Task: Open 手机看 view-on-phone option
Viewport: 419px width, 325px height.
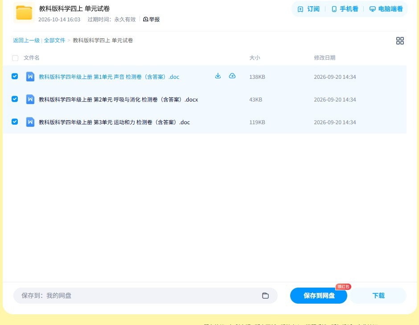Action: point(345,9)
